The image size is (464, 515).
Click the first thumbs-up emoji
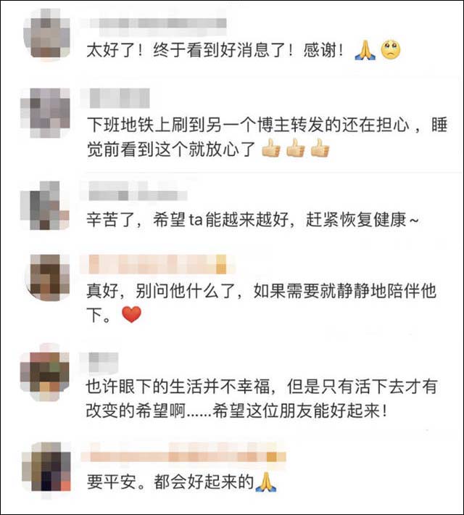coord(271,149)
